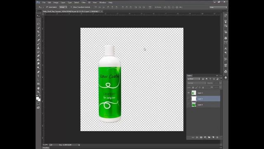The height and width of the screenshot is (149, 264).
Task: Select the Eyedropper tool
Action: tap(38, 36)
